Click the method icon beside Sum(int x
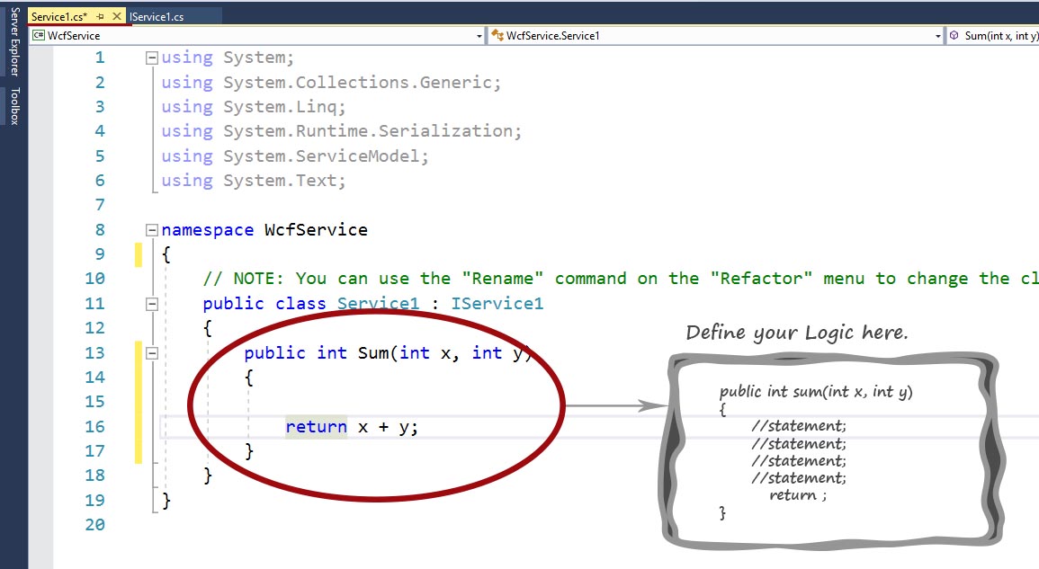This screenshot has width=1039, height=569. [x=954, y=36]
